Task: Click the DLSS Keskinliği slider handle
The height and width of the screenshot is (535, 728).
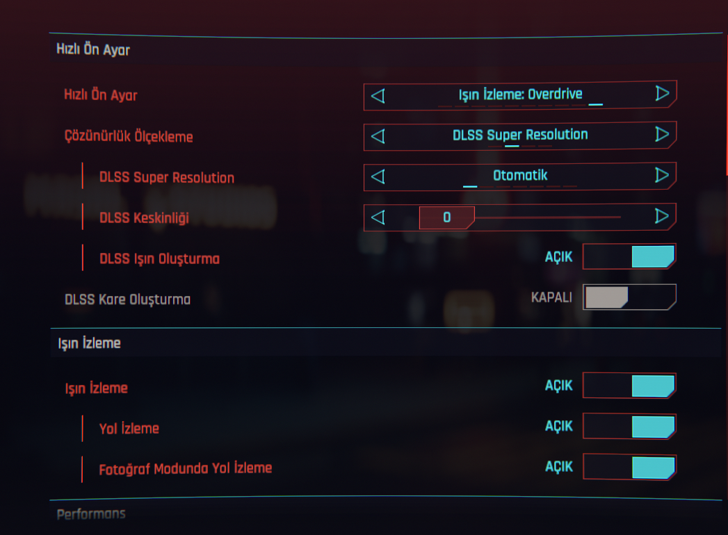Action: tap(446, 217)
